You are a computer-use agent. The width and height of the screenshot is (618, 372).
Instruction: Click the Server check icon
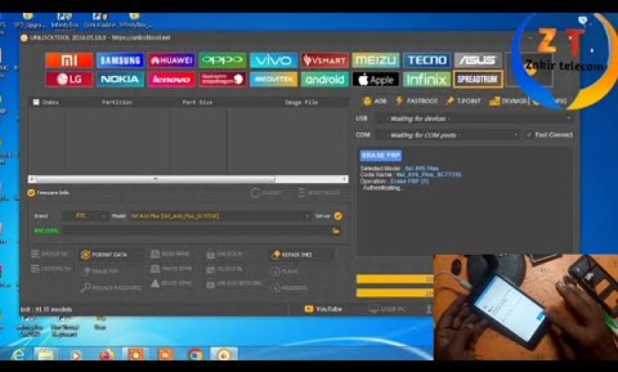pos(338,216)
